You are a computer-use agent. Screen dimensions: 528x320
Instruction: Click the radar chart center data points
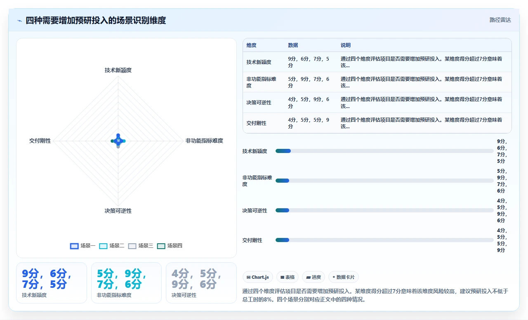tap(118, 141)
